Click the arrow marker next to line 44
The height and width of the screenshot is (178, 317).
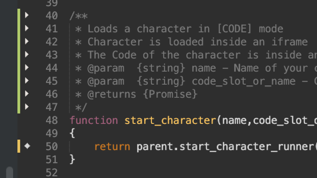tap(27, 68)
